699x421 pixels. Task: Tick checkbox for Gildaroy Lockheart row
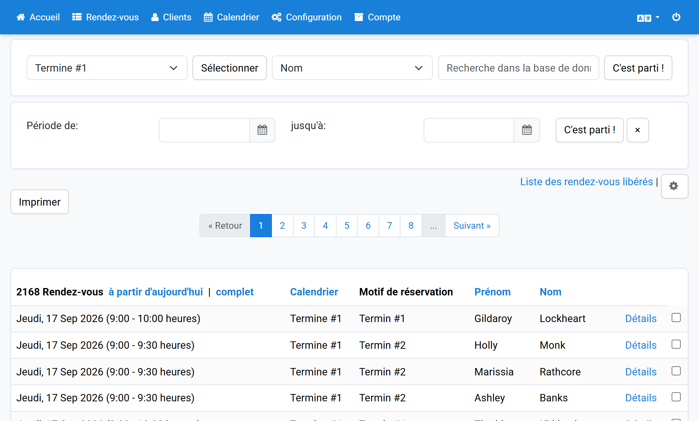(676, 318)
